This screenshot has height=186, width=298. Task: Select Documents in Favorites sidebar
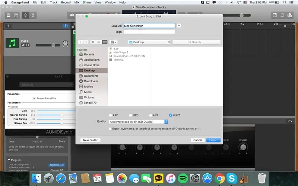(x=92, y=76)
